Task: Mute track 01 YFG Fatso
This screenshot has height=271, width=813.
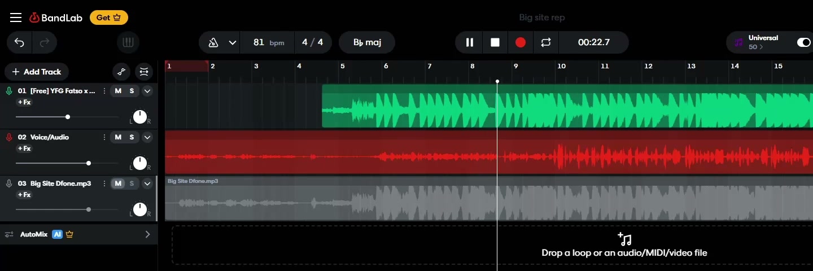Action: 118,91
